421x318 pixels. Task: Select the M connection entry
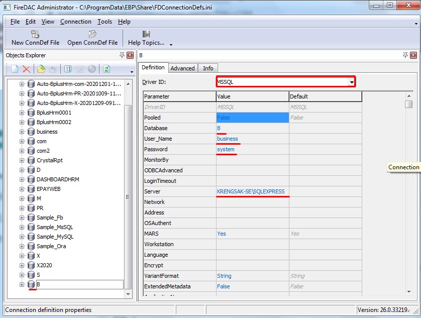tap(39, 198)
